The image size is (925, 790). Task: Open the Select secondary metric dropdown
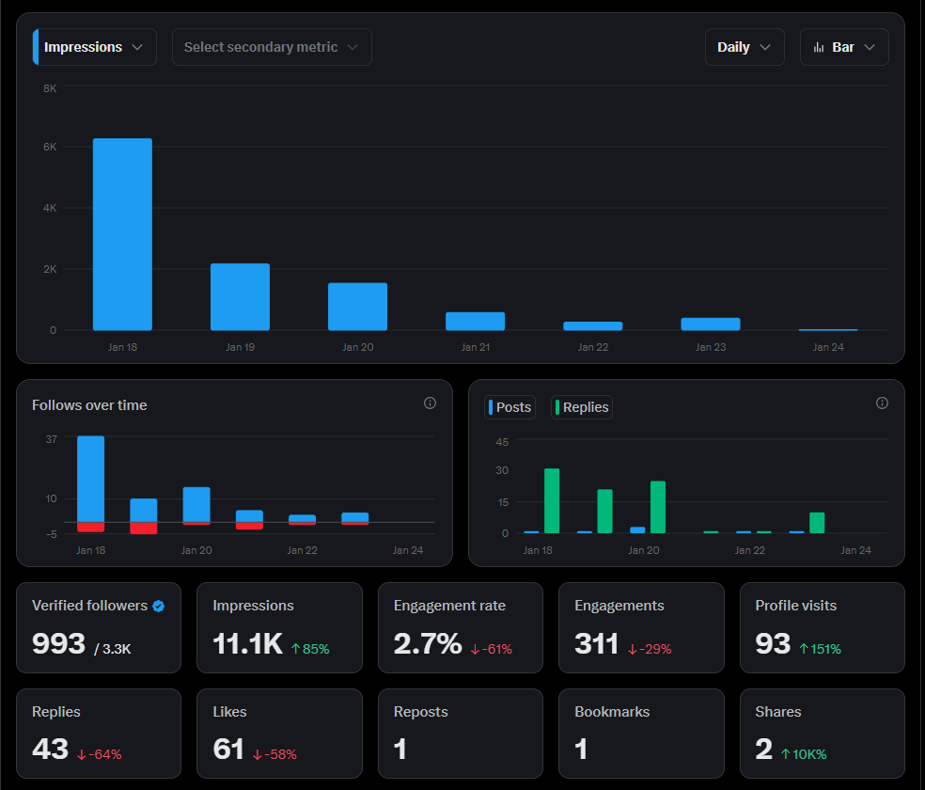tap(272, 47)
